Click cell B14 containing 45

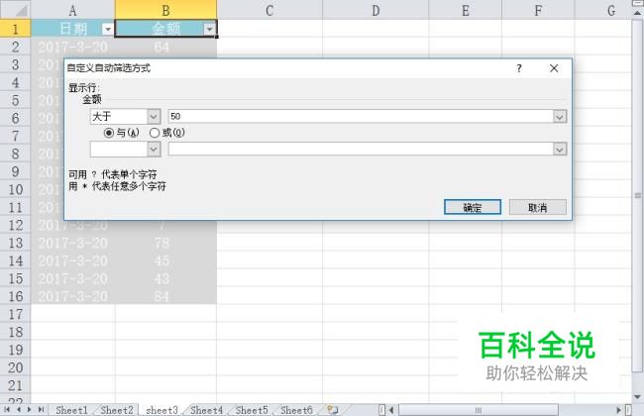(165, 260)
